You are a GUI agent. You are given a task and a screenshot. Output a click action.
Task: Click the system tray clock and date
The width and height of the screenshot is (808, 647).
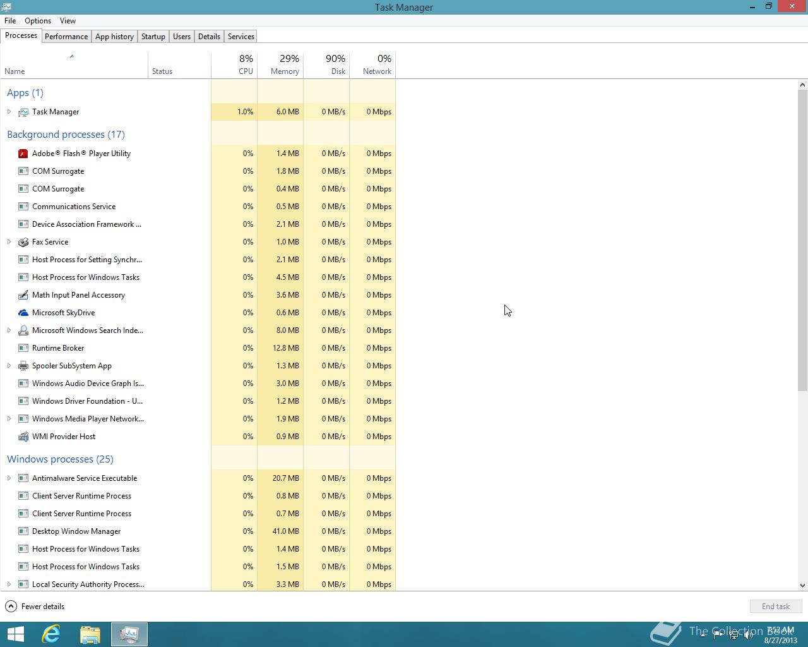[x=781, y=635]
